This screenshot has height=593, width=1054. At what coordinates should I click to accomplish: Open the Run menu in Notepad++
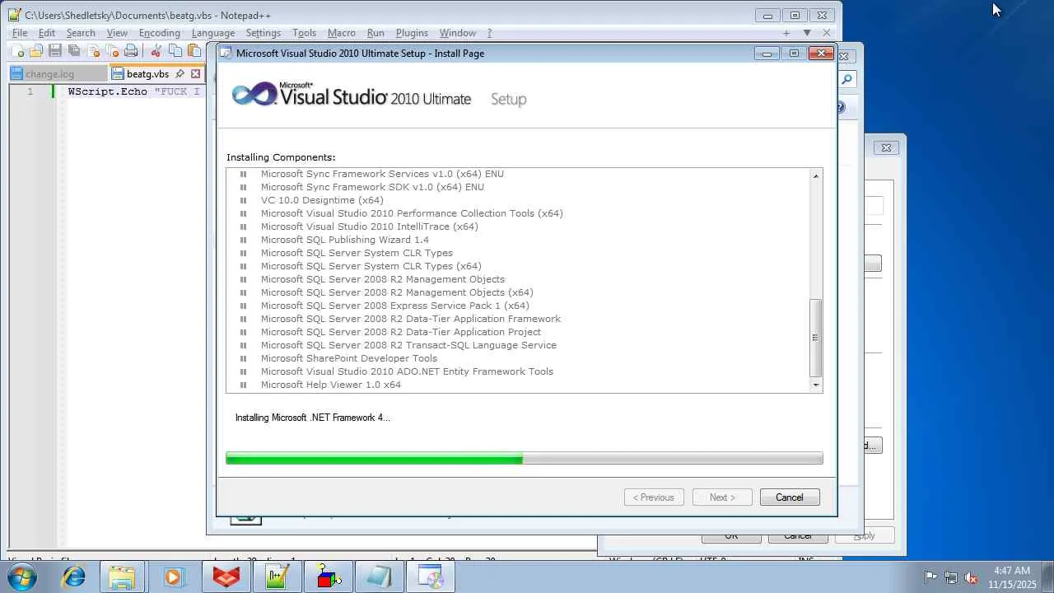click(375, 33)
